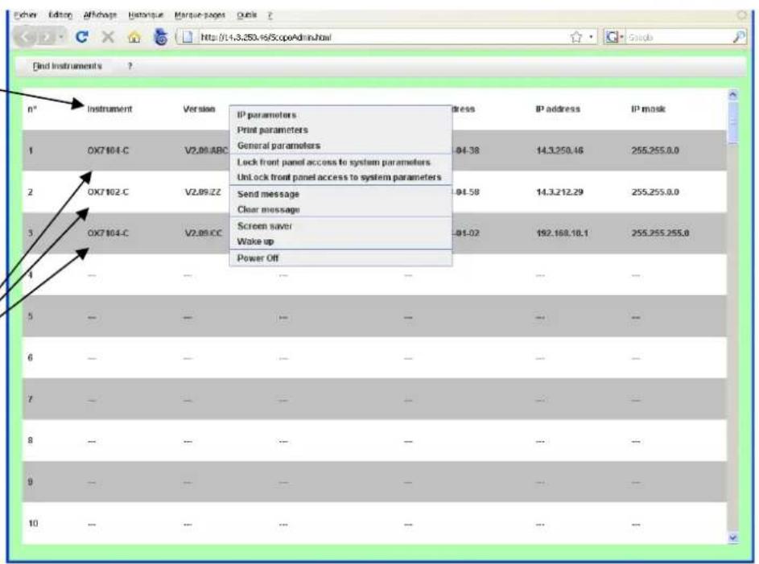Click the Instrument column header

tap(109, 109)
